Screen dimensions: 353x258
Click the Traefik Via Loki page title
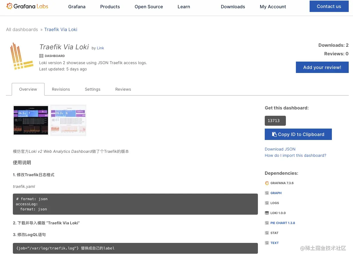pyautogui.click(x=64, y=47)
